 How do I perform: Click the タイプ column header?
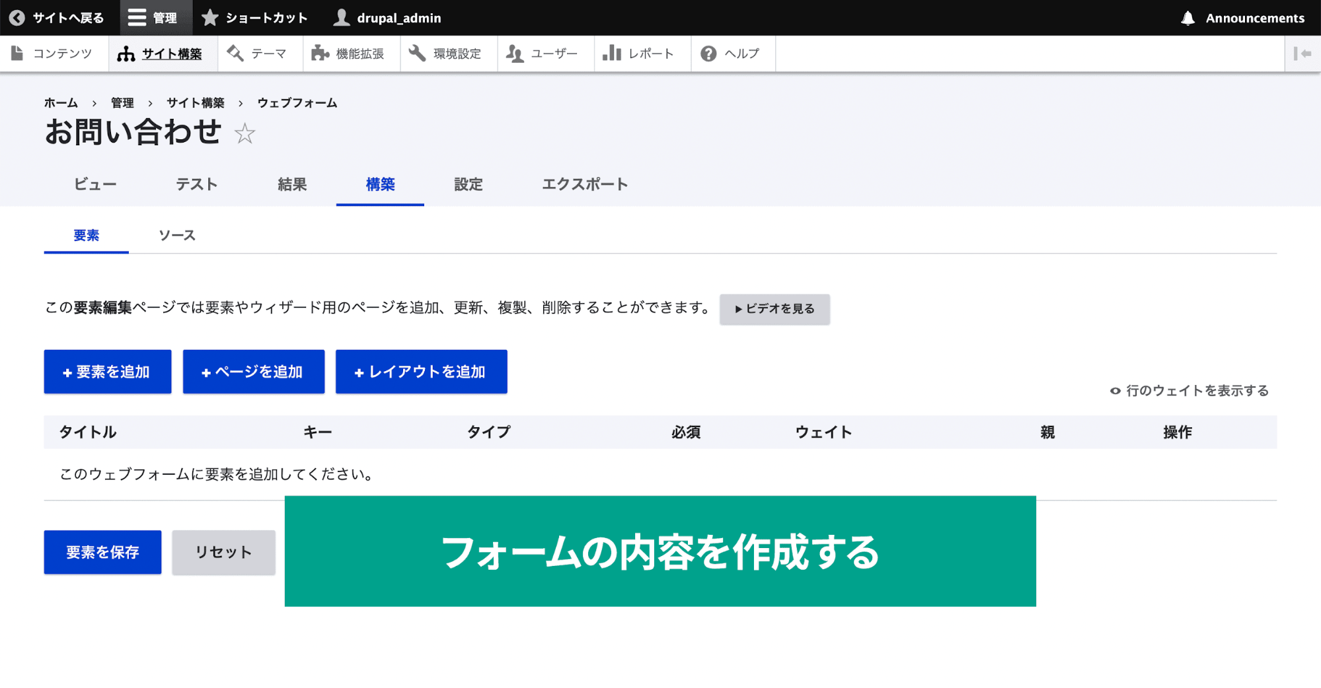click(489, 432)
